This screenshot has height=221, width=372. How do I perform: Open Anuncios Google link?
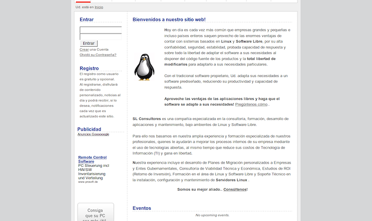point(93,134)
